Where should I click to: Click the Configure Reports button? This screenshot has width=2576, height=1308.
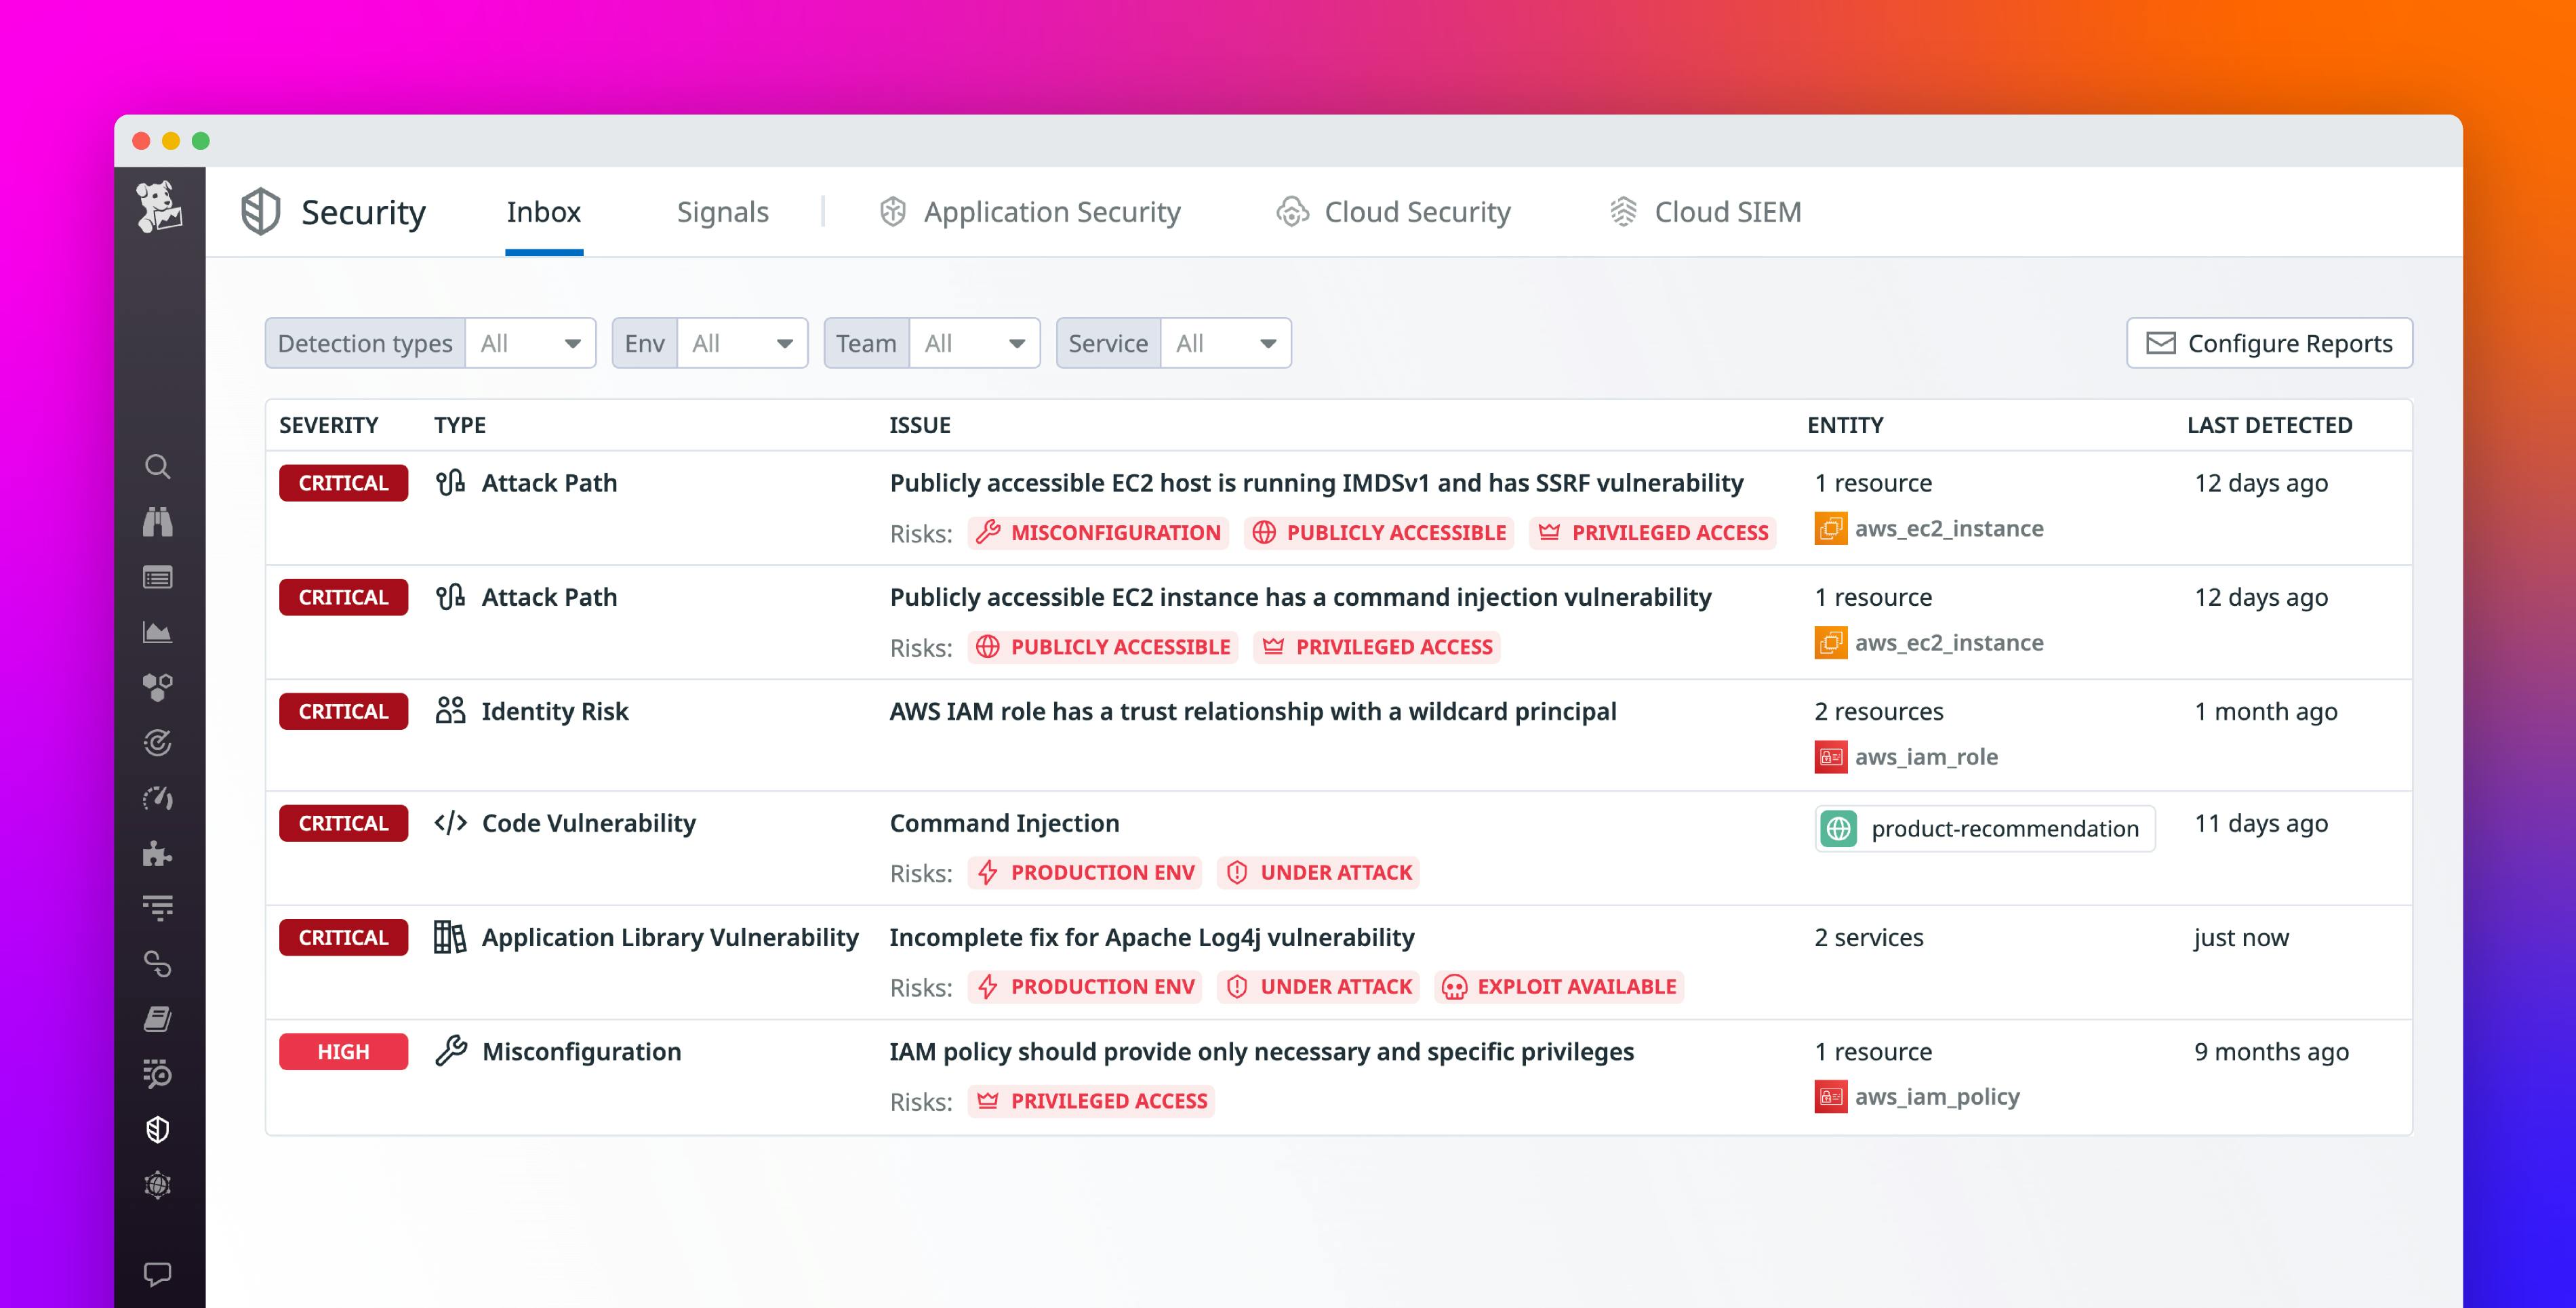coord(2269,342)
